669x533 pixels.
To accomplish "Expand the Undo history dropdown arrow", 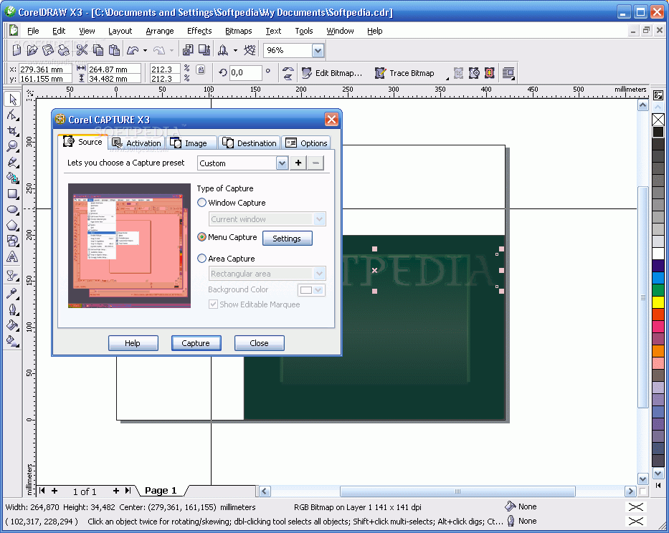I will coord(145,50).
